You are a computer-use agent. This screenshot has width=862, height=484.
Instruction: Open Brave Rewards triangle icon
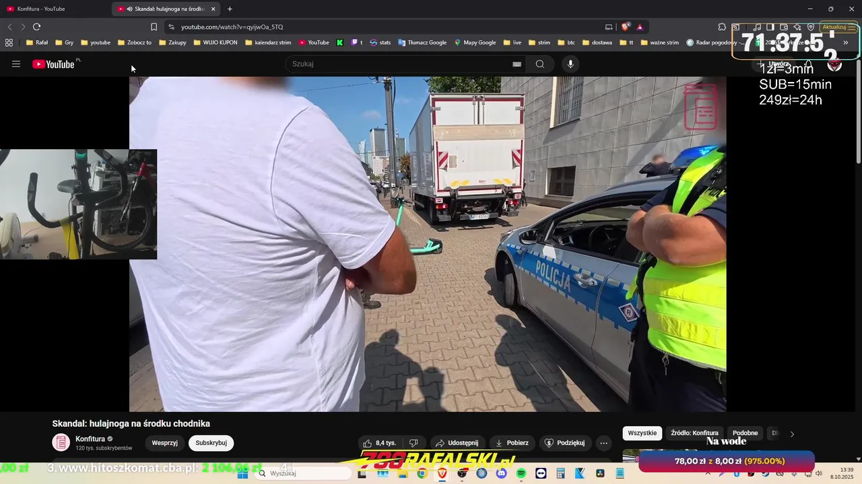click(x=640, y=27)
